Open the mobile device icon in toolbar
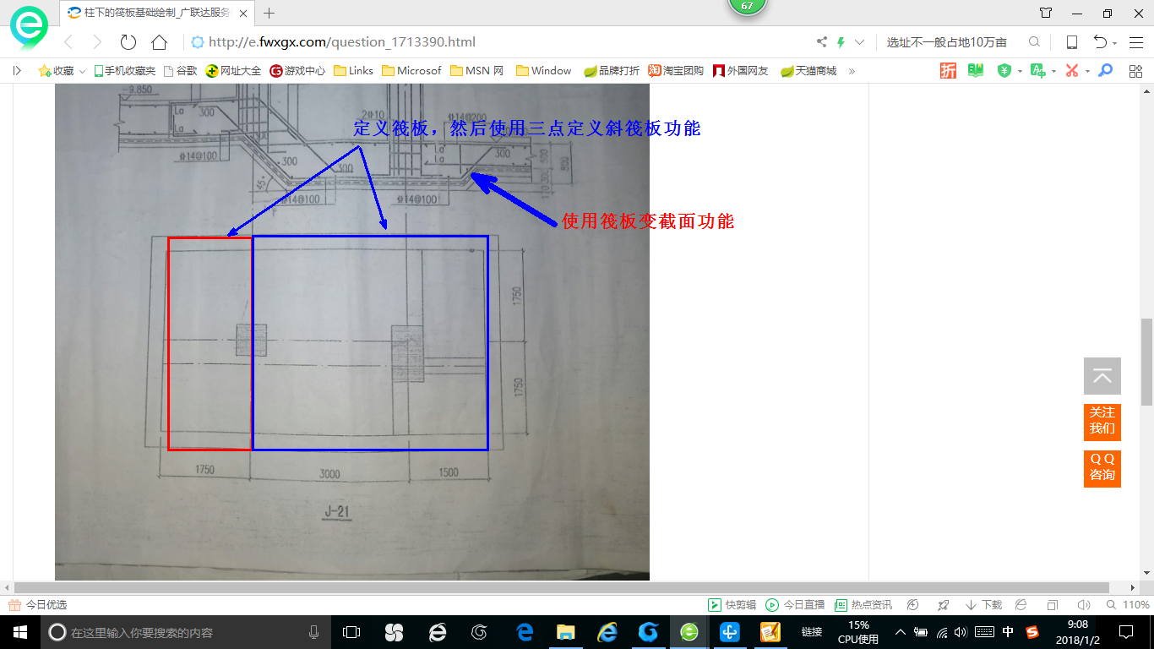The image size is (1154, 649). pyautogui.click(x=1072, y=42)
